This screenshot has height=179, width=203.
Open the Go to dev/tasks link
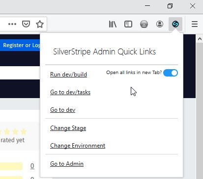coord(70,92)
